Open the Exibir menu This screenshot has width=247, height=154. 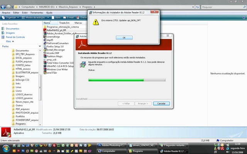25,13
